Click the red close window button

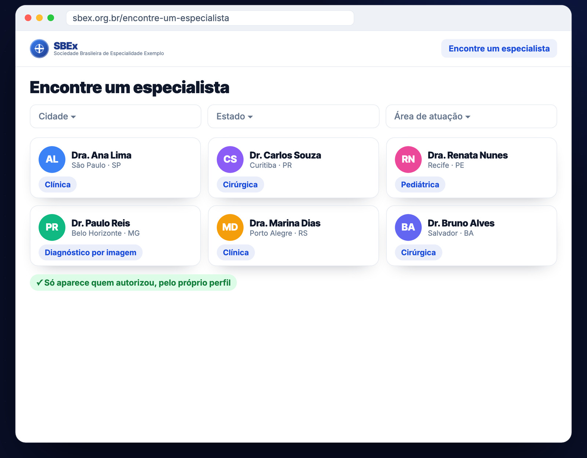pyautogui.click(x=28, y=18)
